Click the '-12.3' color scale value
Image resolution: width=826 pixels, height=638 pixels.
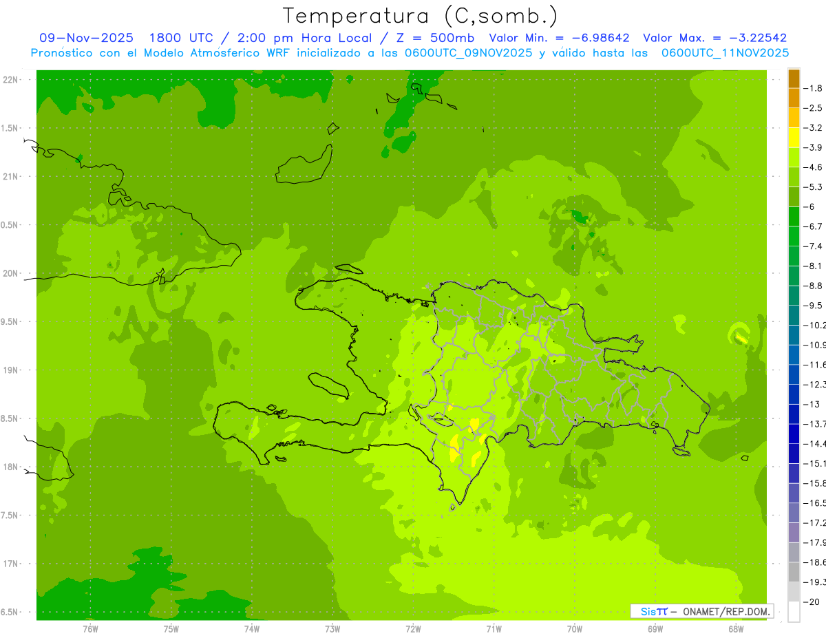(814, 385)
